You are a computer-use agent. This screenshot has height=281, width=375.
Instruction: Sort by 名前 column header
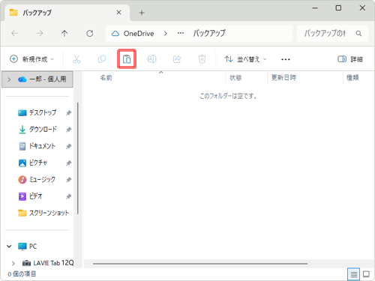click(x=106, y=78)
